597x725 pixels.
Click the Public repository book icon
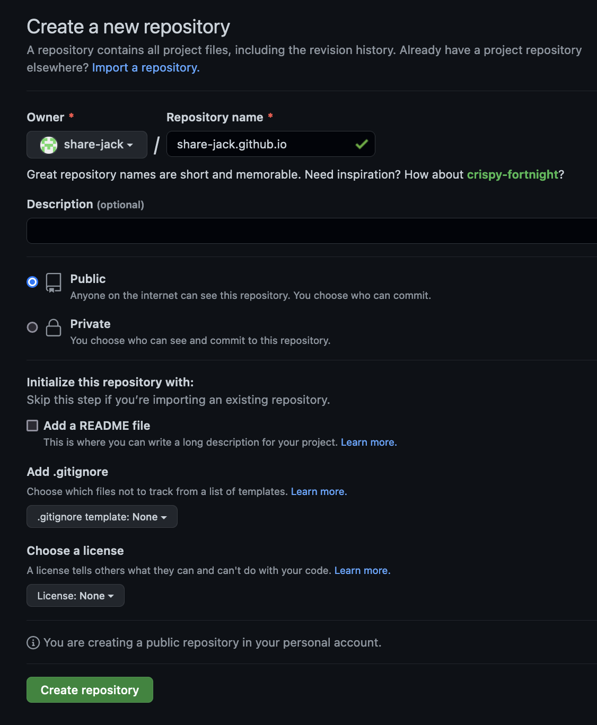coord(54,282)
